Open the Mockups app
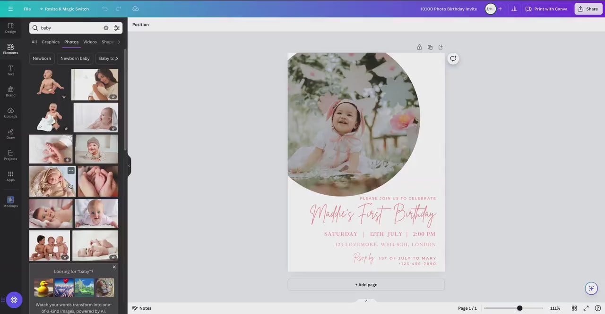The height and width of the screenshot is (314, 605). (10, 202)
